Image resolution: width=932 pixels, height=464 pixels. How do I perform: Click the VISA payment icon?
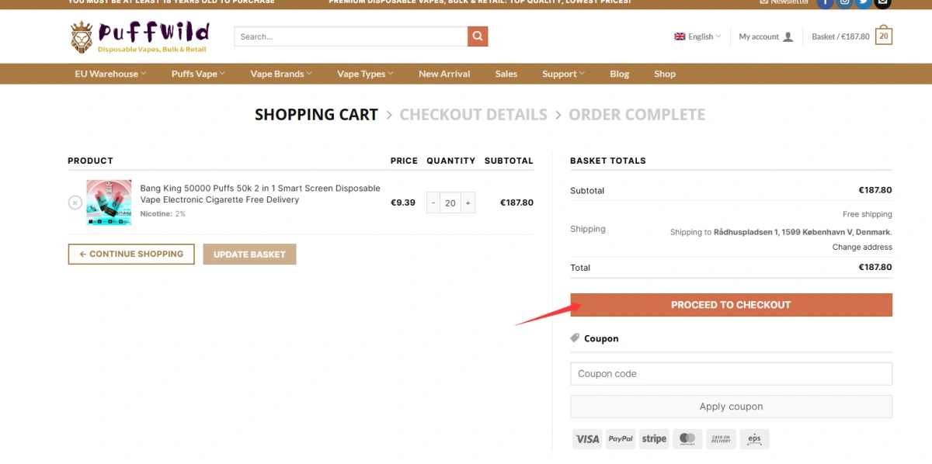[587, 439]
